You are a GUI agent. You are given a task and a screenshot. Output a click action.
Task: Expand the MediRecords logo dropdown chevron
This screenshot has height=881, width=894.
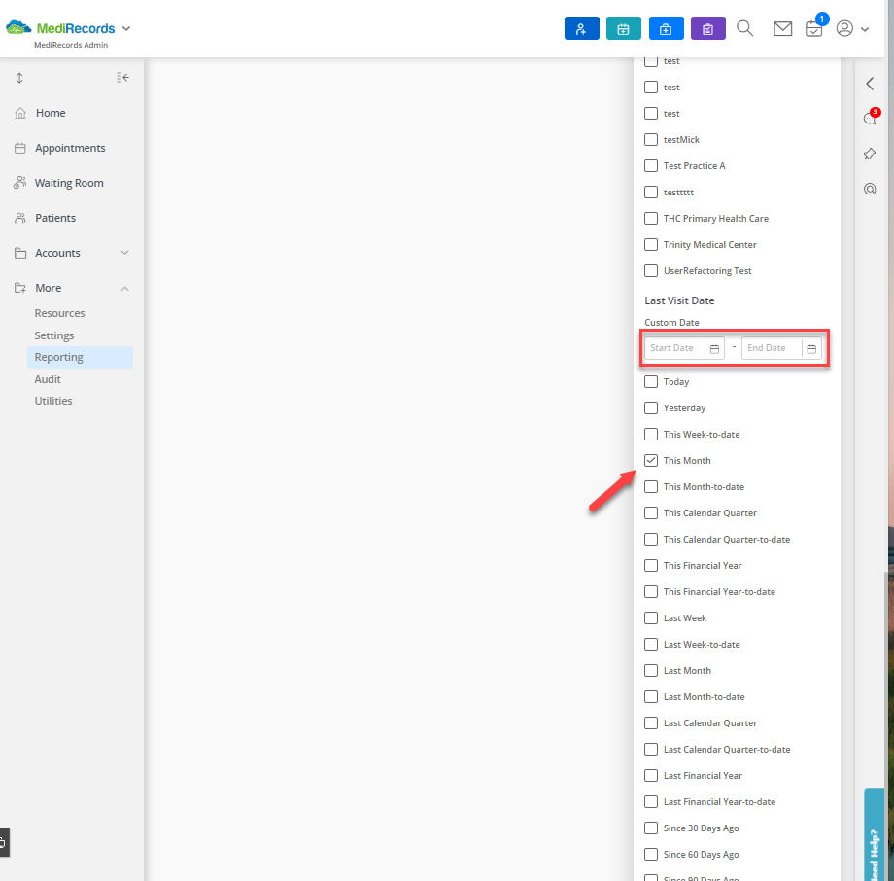(x=126, y=28)
